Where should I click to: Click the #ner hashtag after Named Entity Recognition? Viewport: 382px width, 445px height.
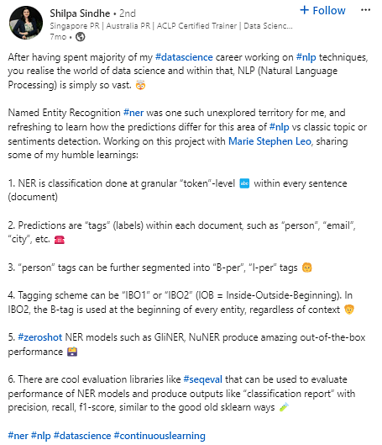[133, 113]
